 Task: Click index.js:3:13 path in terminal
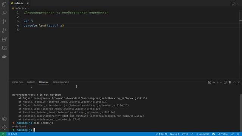click(x=135, y=98)
